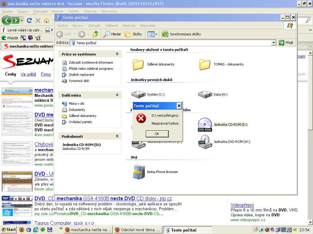Click the Windows Start button
313x234 pixels.
9,230
